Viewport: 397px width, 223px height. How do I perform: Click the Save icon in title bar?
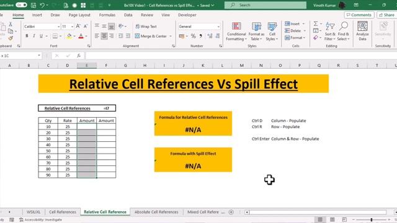pos(33,5)
